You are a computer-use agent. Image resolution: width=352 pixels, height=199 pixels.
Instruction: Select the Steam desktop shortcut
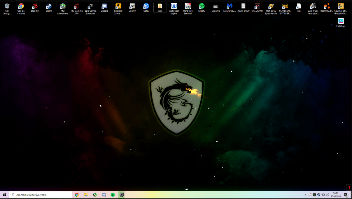pyautogui.click(x=49, y=8)
